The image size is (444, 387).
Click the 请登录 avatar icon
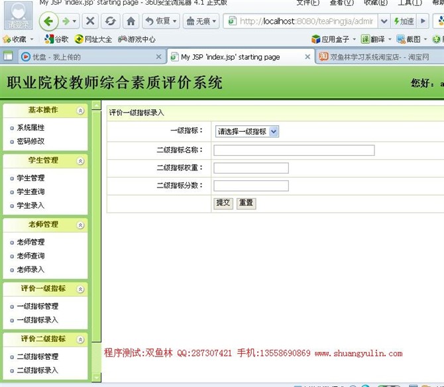[x=19, y=15]
